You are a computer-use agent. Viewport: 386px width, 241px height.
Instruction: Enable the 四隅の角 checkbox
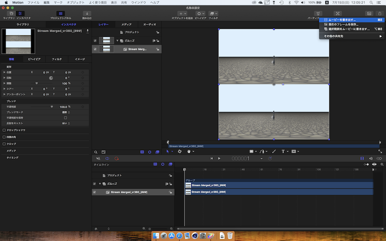pos(4,137)
